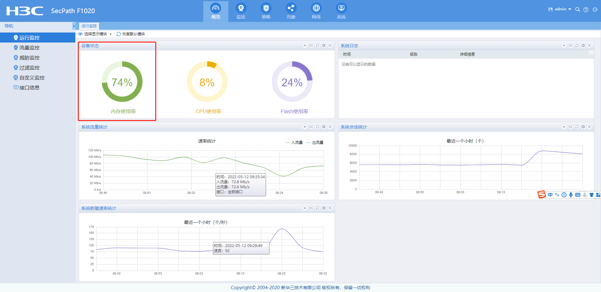Viewport: 601px width, 292px height.
Task: Open settings gear of 系统新建速率统计 panel
Action: coord(324,208)
